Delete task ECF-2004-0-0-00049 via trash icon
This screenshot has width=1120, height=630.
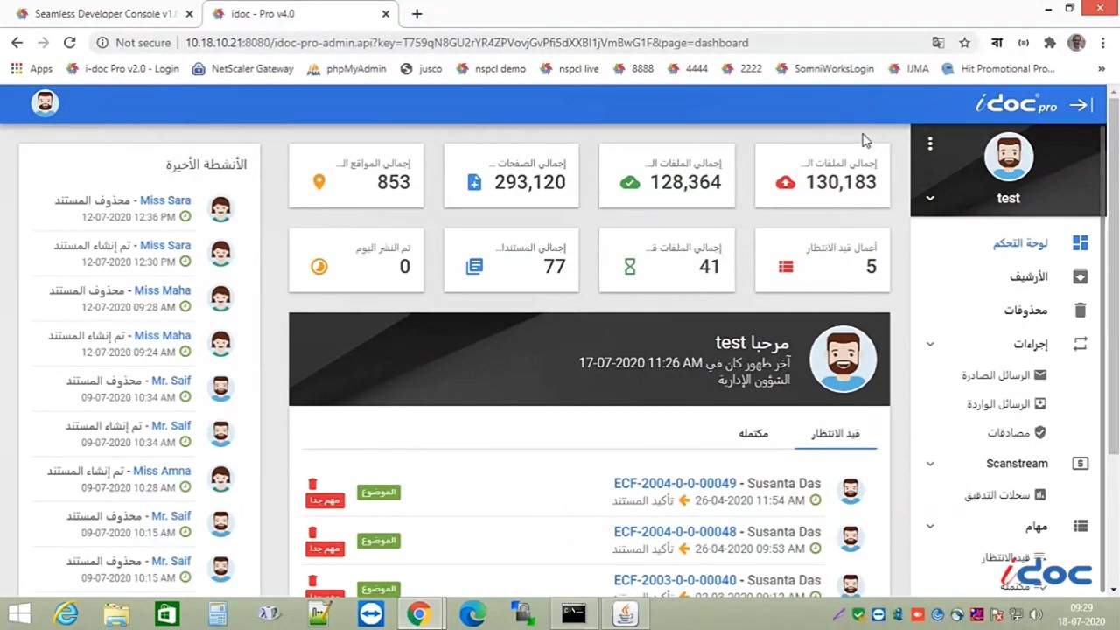point(312,484)
